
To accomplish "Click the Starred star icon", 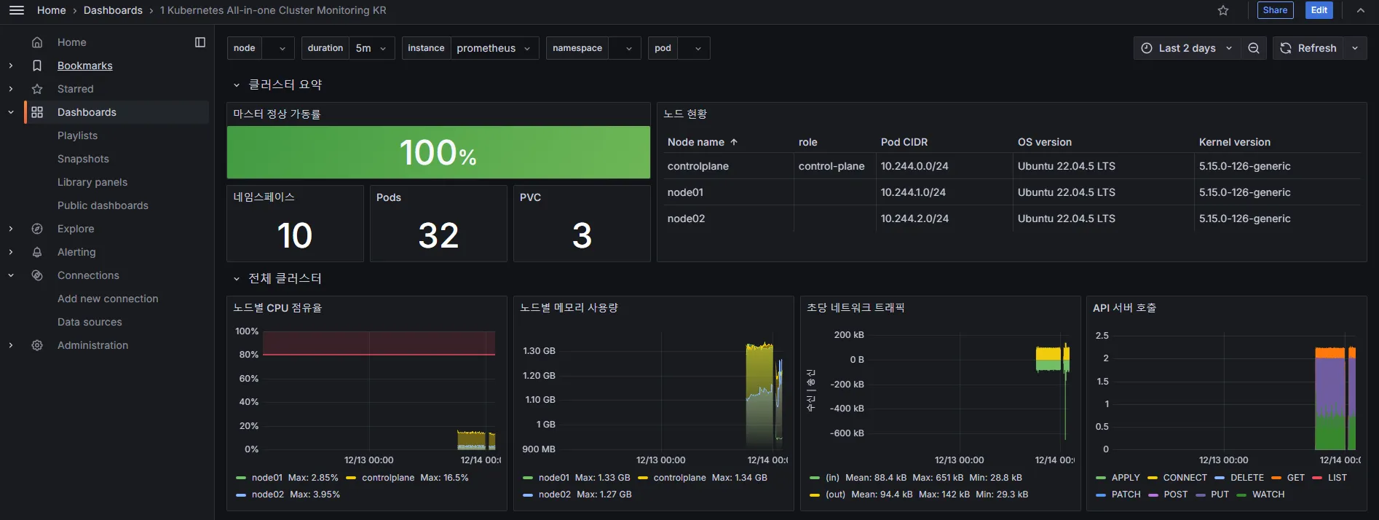I will pos(37,89).
